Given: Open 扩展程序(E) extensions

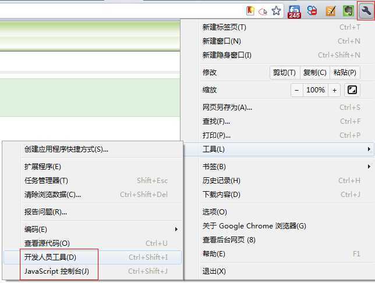Looking at the screenshot, I should (93, 167).
